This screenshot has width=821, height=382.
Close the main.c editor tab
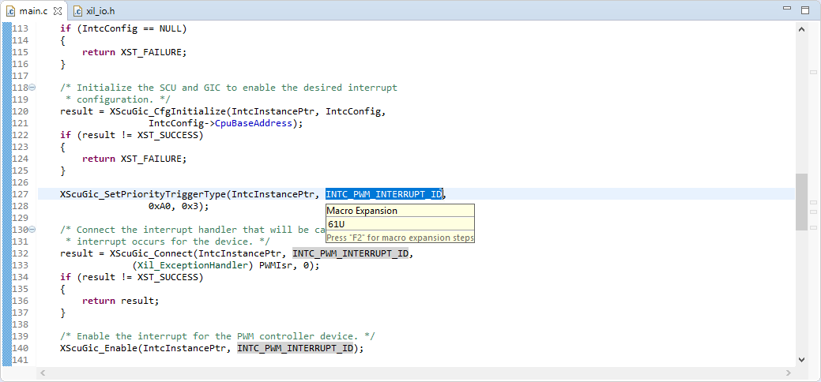58,10
